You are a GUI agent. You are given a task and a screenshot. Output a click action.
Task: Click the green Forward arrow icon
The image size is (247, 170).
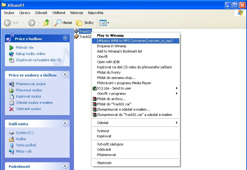point(32,23)
